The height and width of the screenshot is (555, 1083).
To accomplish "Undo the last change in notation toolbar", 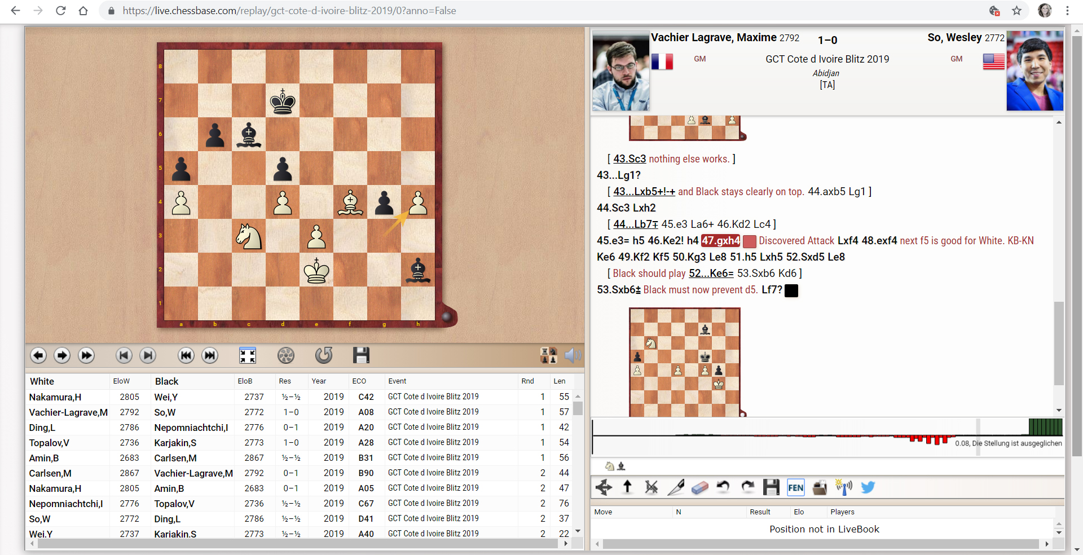I will click(723, 488).
